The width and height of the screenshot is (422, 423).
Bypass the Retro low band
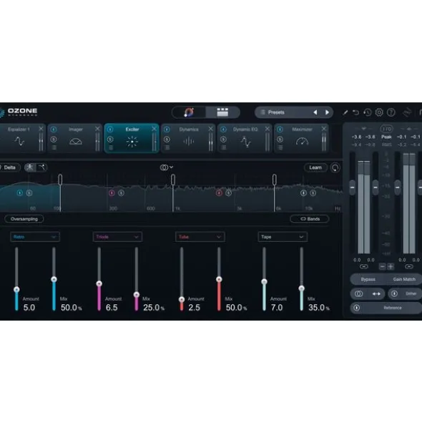click(x=20, y=193)
